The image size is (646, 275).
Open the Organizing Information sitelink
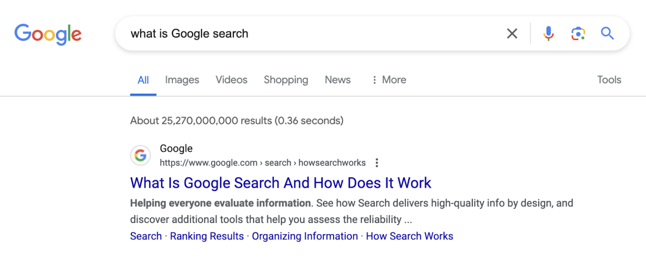305,236
